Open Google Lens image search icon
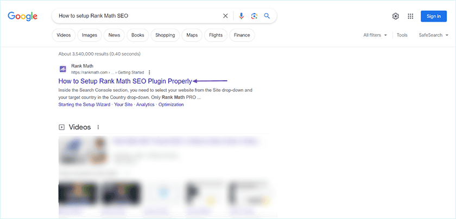456x219 pixels. click(x=254, y=16)
